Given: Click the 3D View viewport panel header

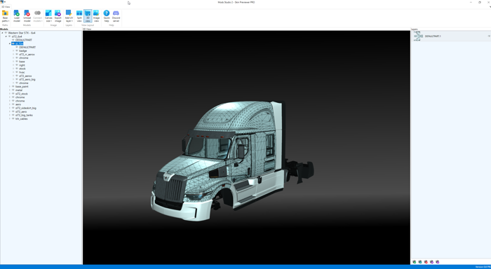Looking at the screenshot, I should click(87, 29).
